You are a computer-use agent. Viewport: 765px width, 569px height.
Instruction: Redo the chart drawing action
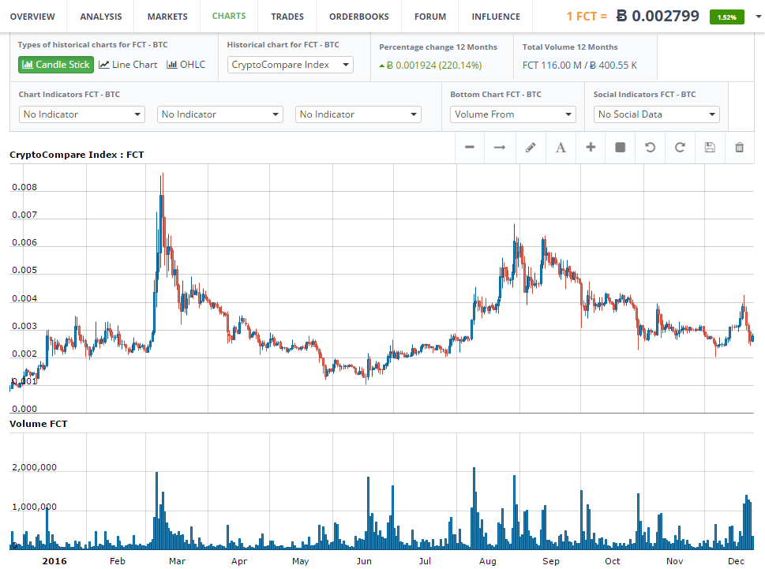(680, 148)
